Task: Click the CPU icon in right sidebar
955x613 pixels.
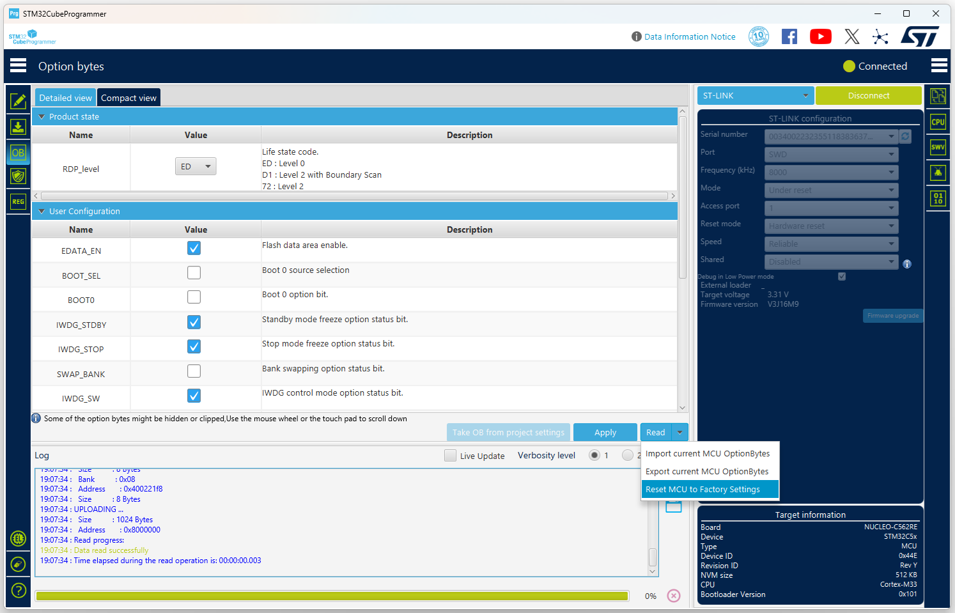Action: click(x=938, y=122)
